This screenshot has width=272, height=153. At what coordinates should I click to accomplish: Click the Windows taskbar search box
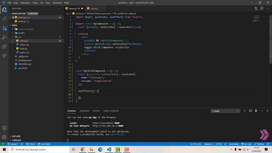pos(39,149)
